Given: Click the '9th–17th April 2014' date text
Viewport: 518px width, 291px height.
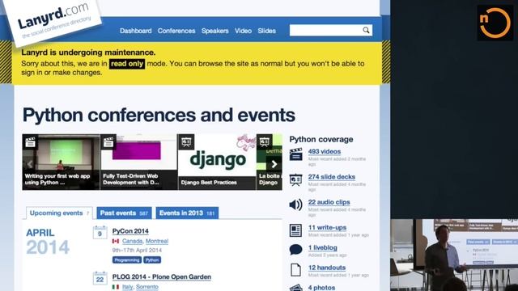Looking at the screenshot, I should pos(137,250).
